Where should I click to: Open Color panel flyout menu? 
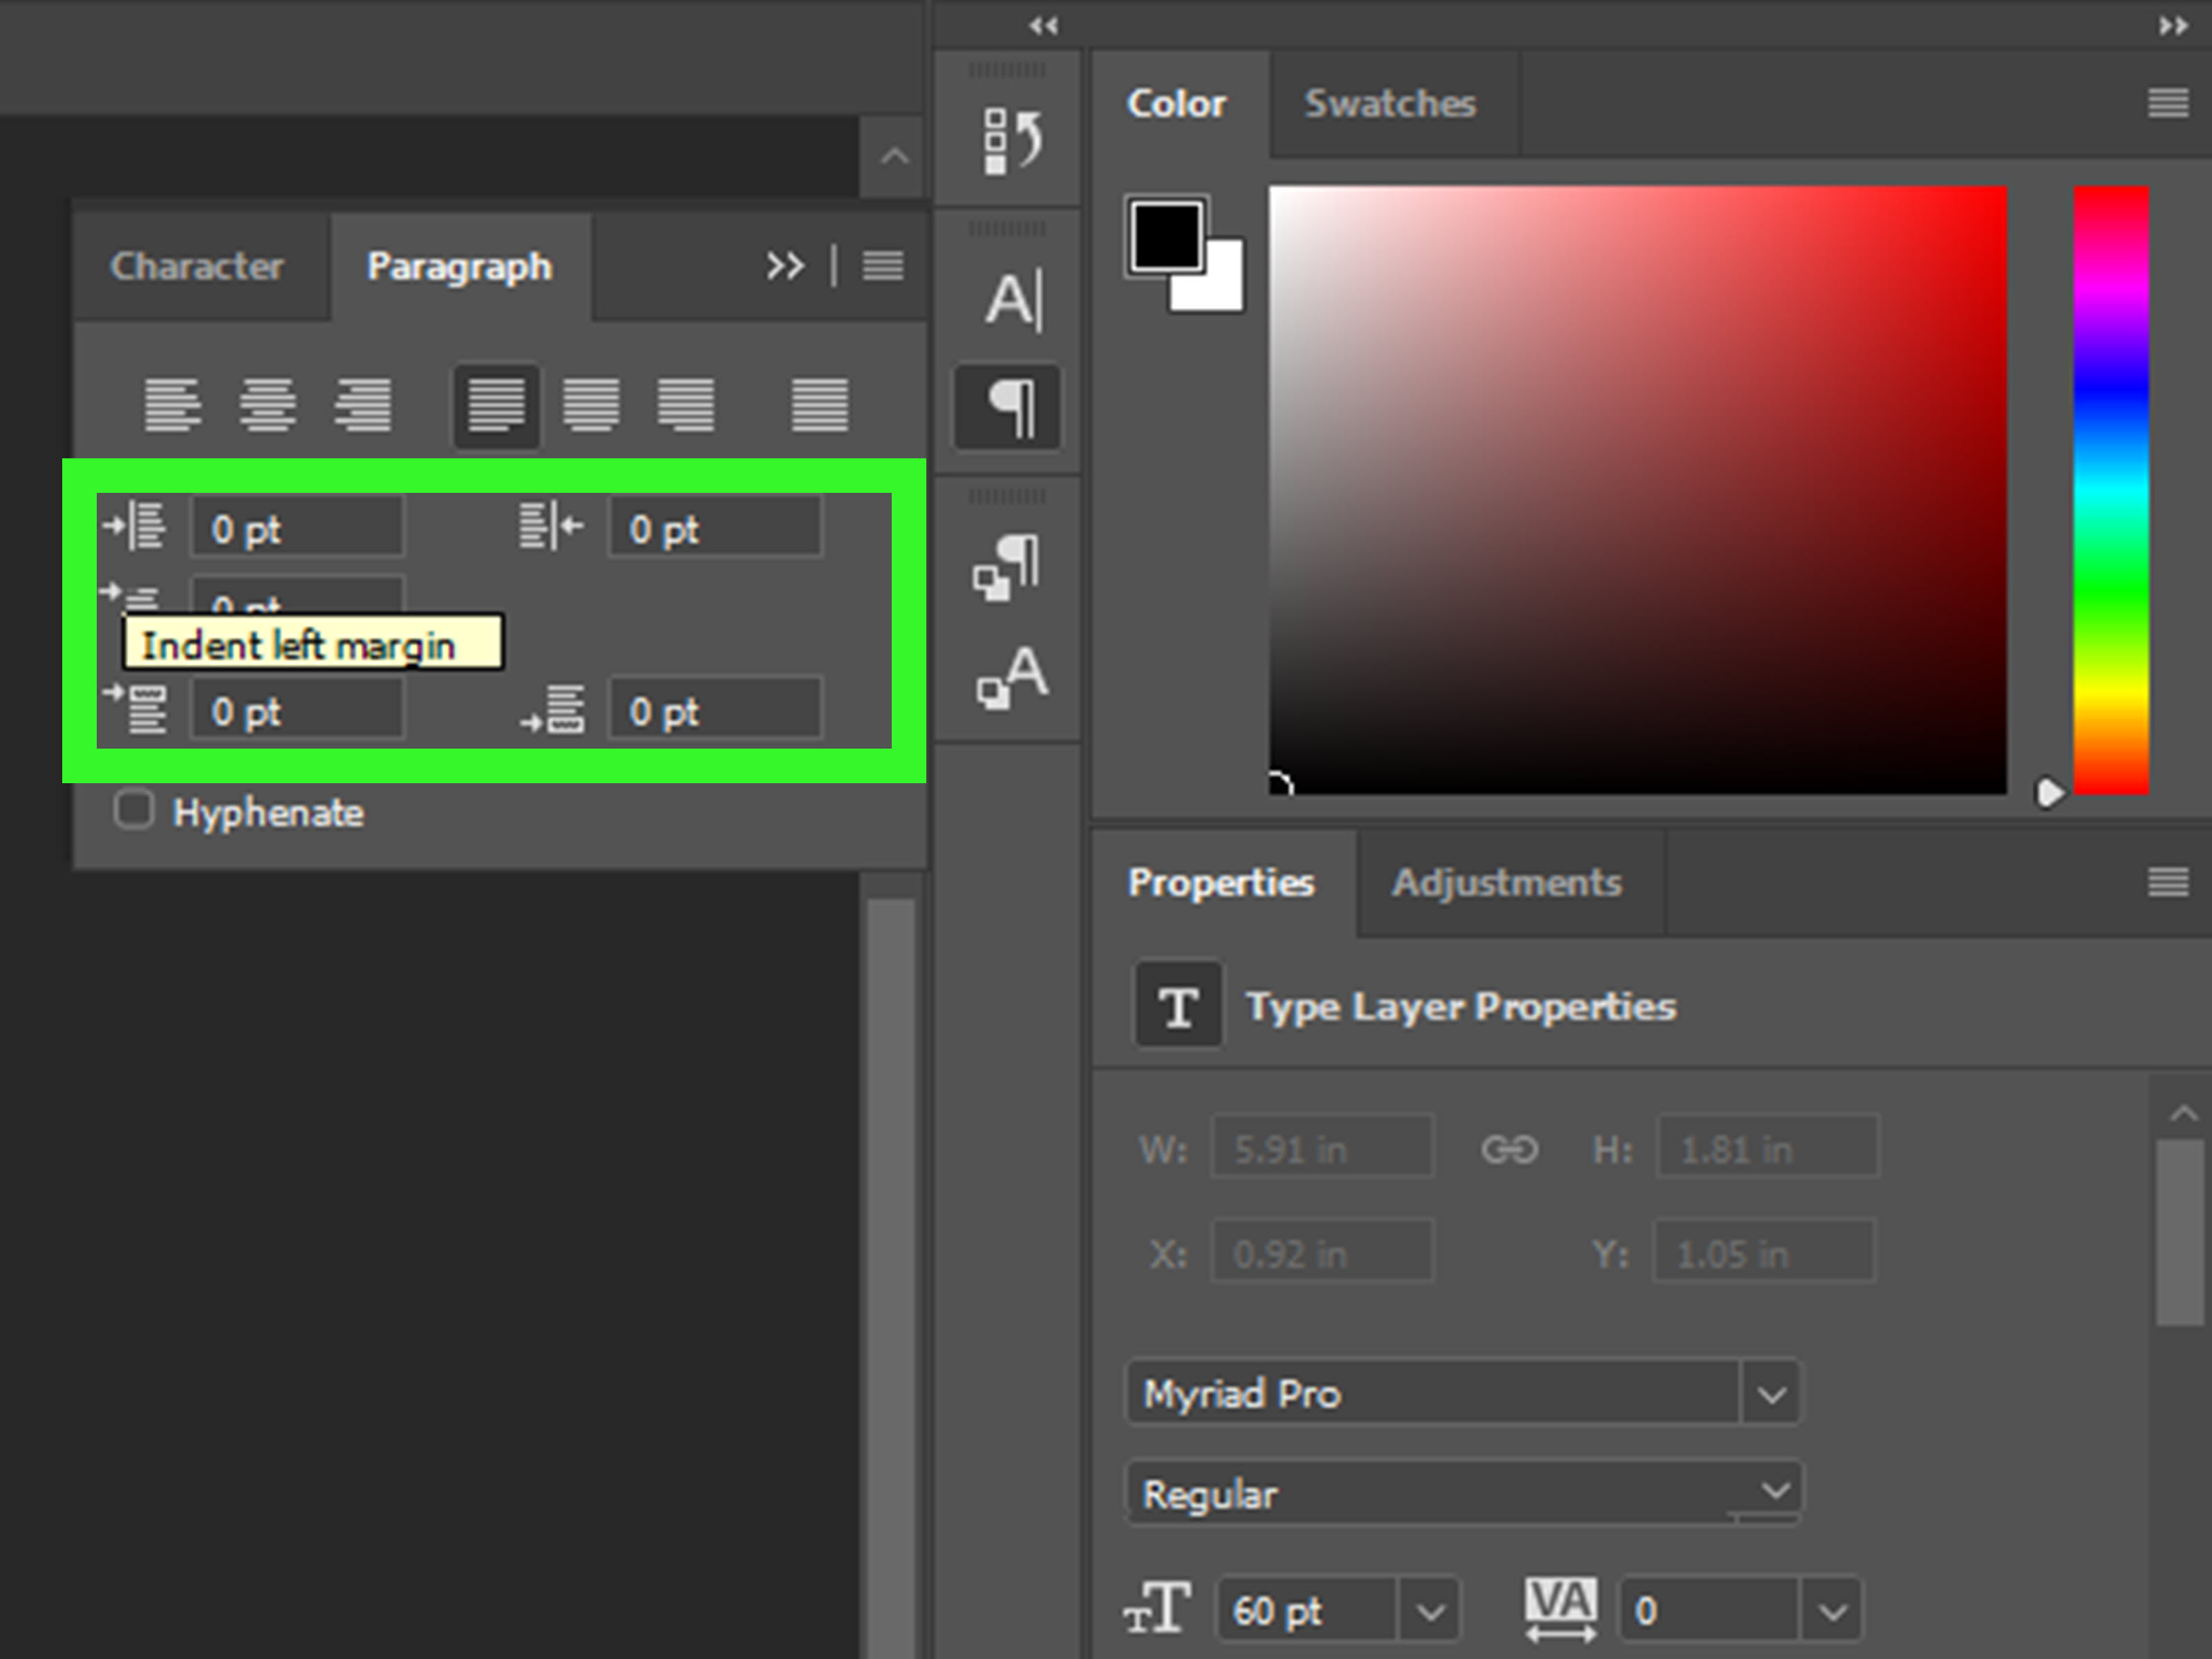coord(2167,103)
